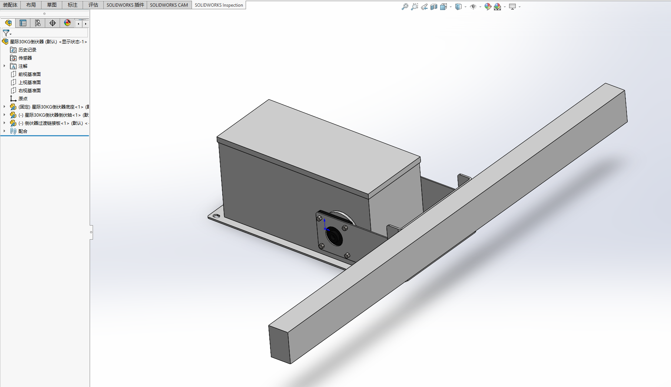Click the feature tree filter input field
671x387 pixels.
(45, 33)
